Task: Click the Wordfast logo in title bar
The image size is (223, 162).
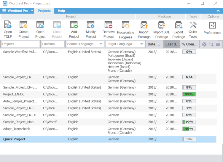Action: [5, 3]
